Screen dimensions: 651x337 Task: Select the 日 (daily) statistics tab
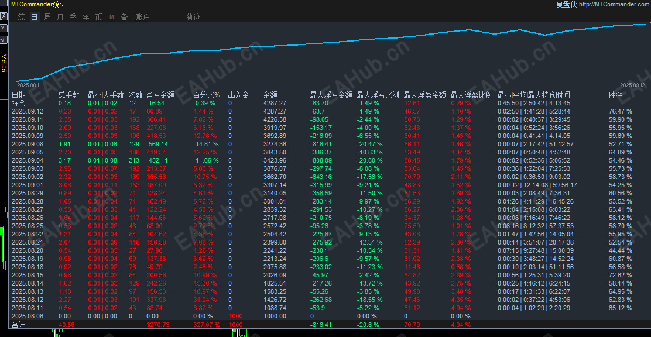click(x=35, y=17)
